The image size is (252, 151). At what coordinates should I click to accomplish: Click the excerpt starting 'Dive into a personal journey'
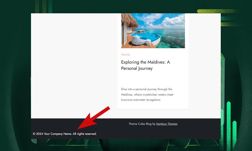pyautogui.click(x=147, y=94)
